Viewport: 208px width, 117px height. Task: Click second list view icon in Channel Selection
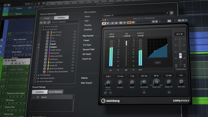point(45,22)
